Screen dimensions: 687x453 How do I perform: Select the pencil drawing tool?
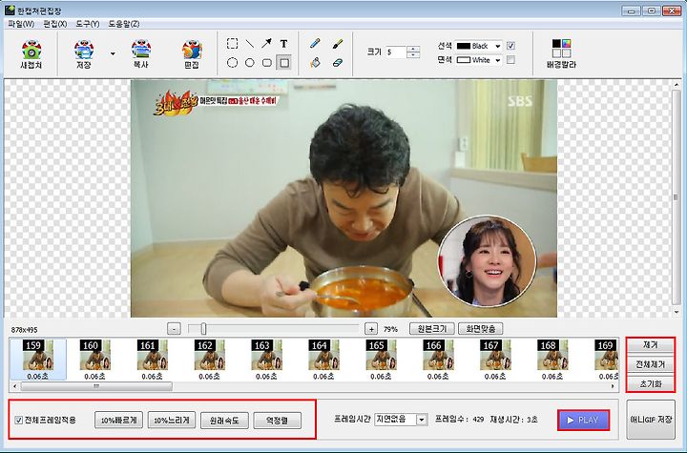click(315, 43)
